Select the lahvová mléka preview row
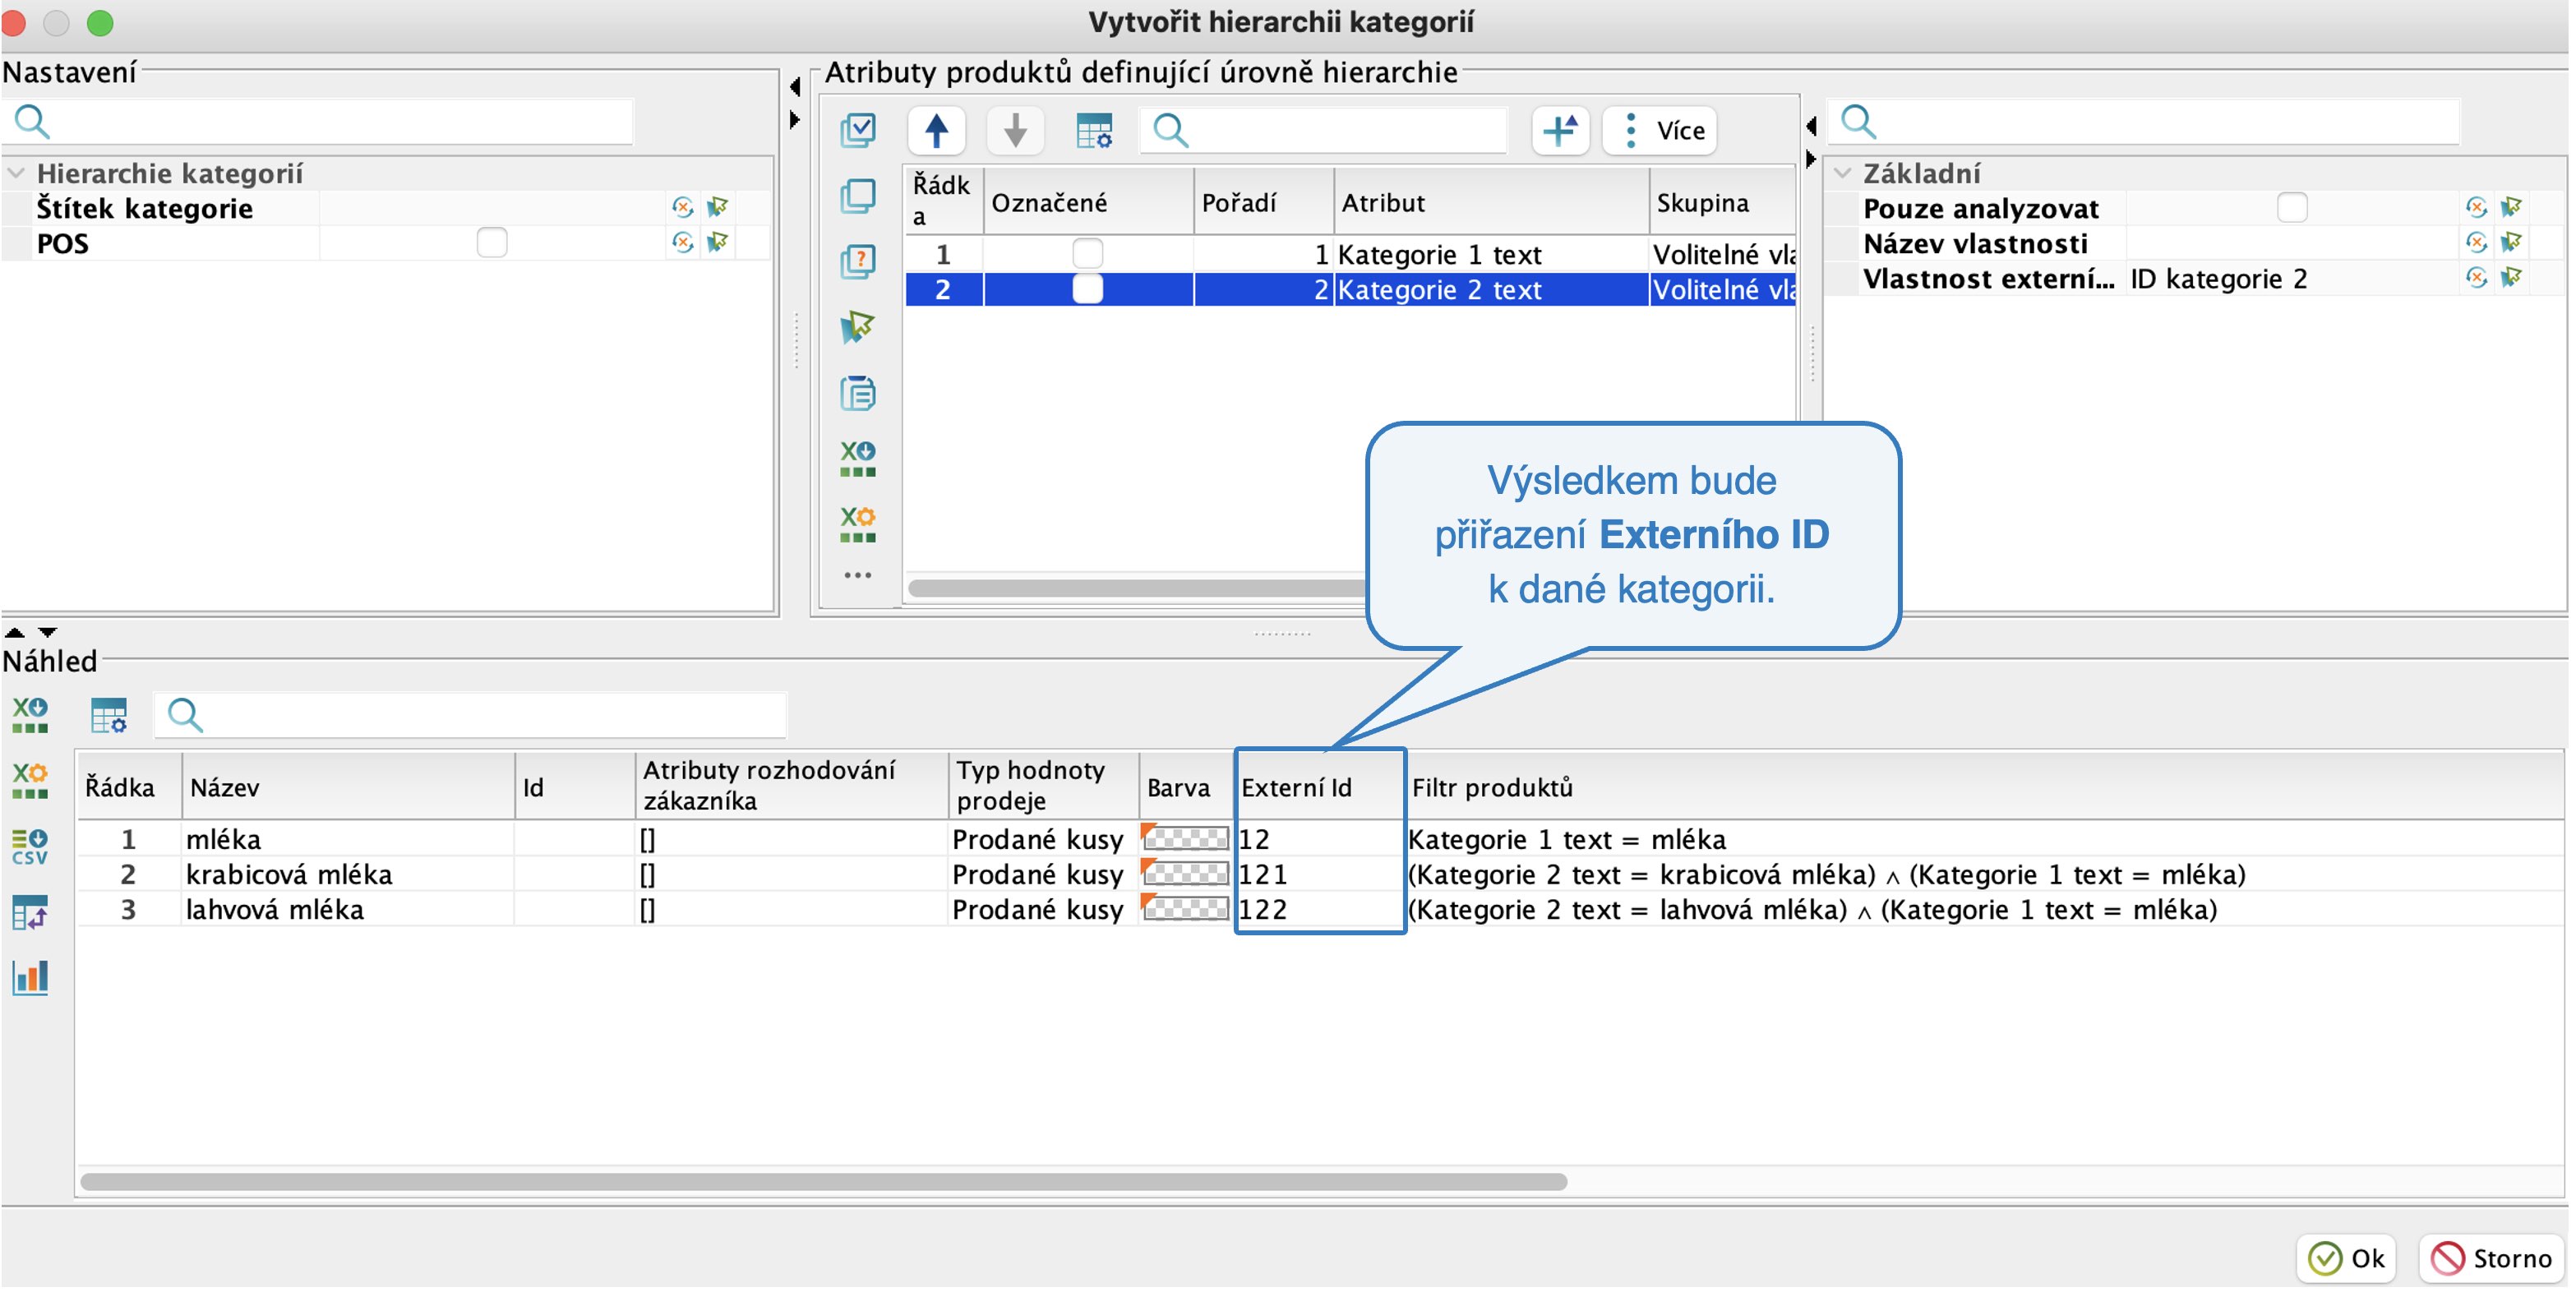 1320,909
